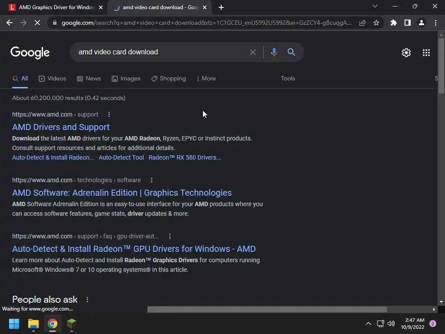Screen dimensions: 445x334
Task: Open options for technologies software result
Action: coord(152,180)
